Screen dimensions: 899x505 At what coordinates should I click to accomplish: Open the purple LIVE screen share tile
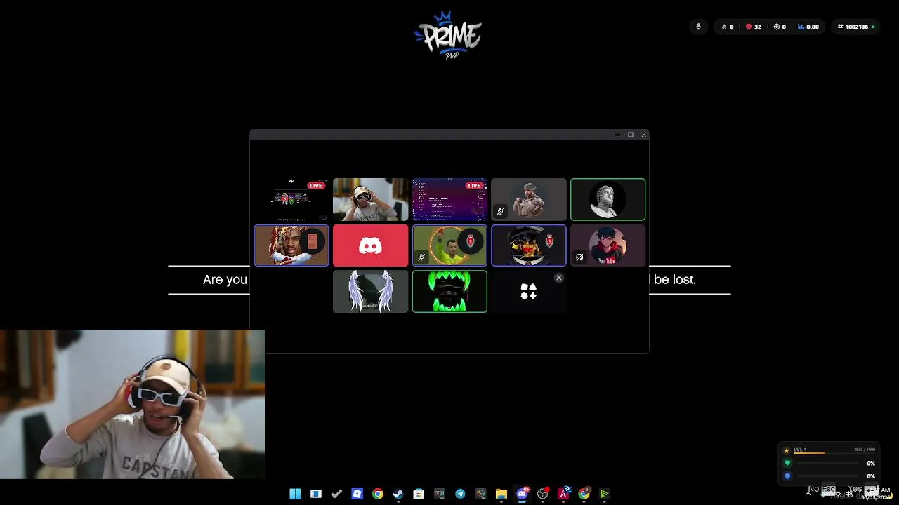click(449, 199)
